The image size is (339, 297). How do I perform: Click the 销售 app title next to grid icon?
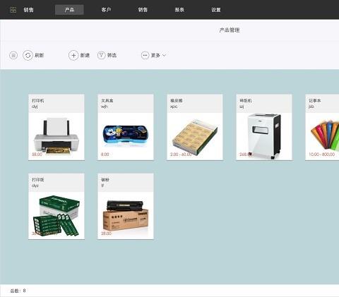pyautogui.click(x=28, y=10)
